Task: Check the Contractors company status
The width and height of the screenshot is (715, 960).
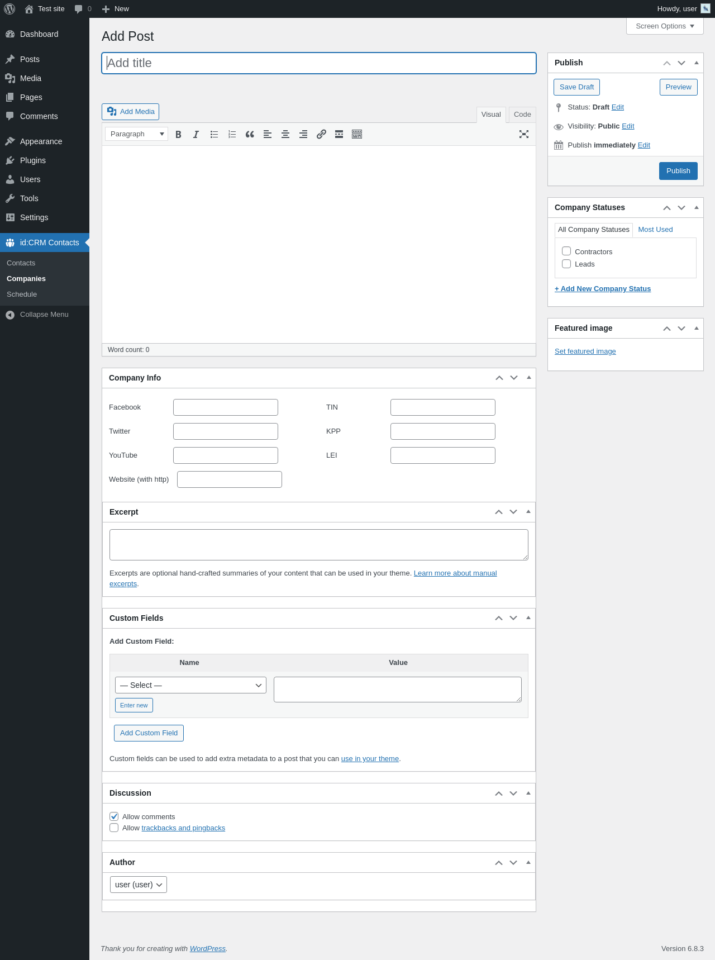Action: coord(566,251)
